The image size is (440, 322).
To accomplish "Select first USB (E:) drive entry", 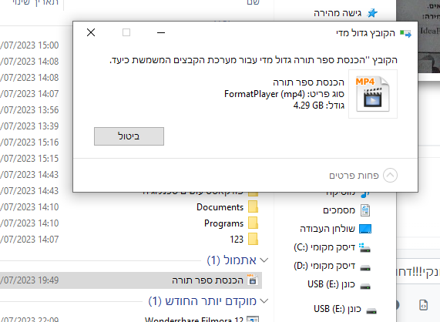I will coord(339,284).
